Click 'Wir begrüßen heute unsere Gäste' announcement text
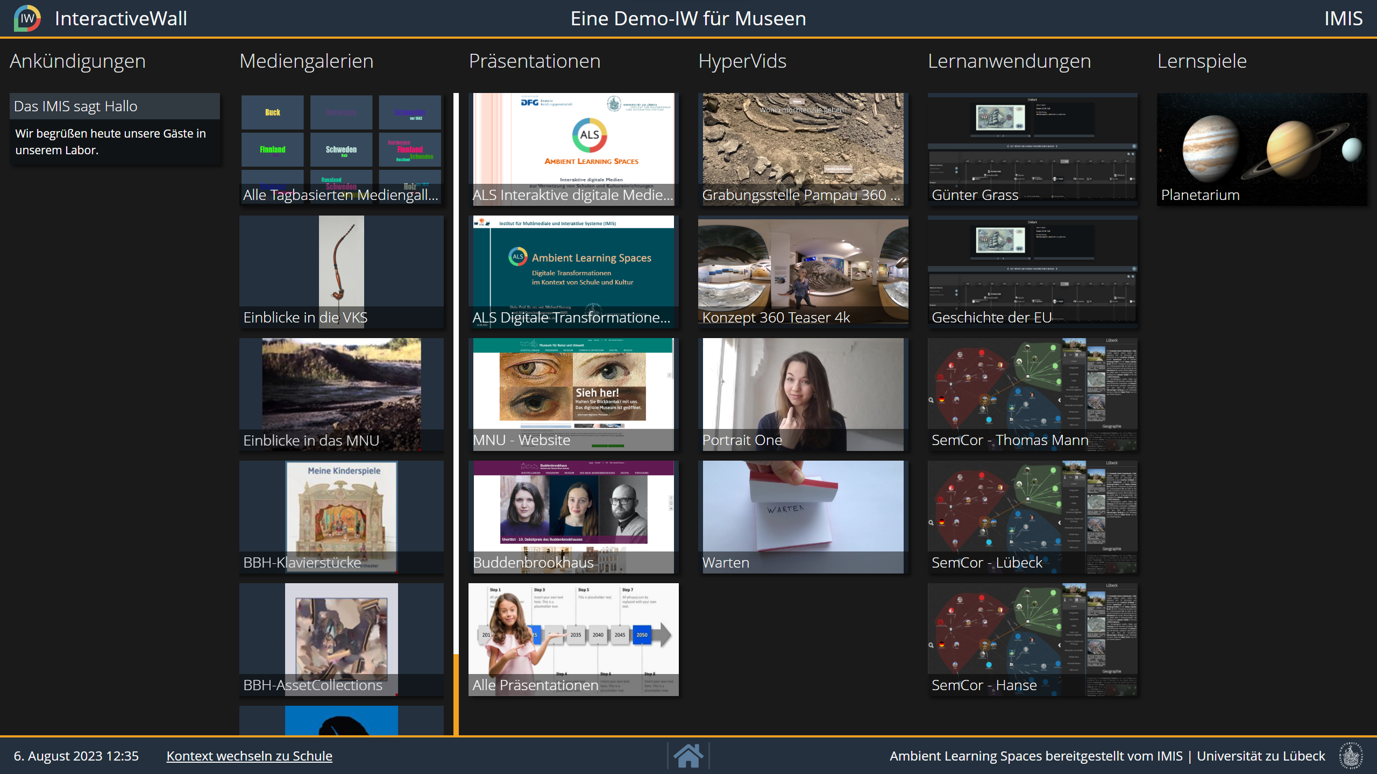 click(x=111, y=142)
